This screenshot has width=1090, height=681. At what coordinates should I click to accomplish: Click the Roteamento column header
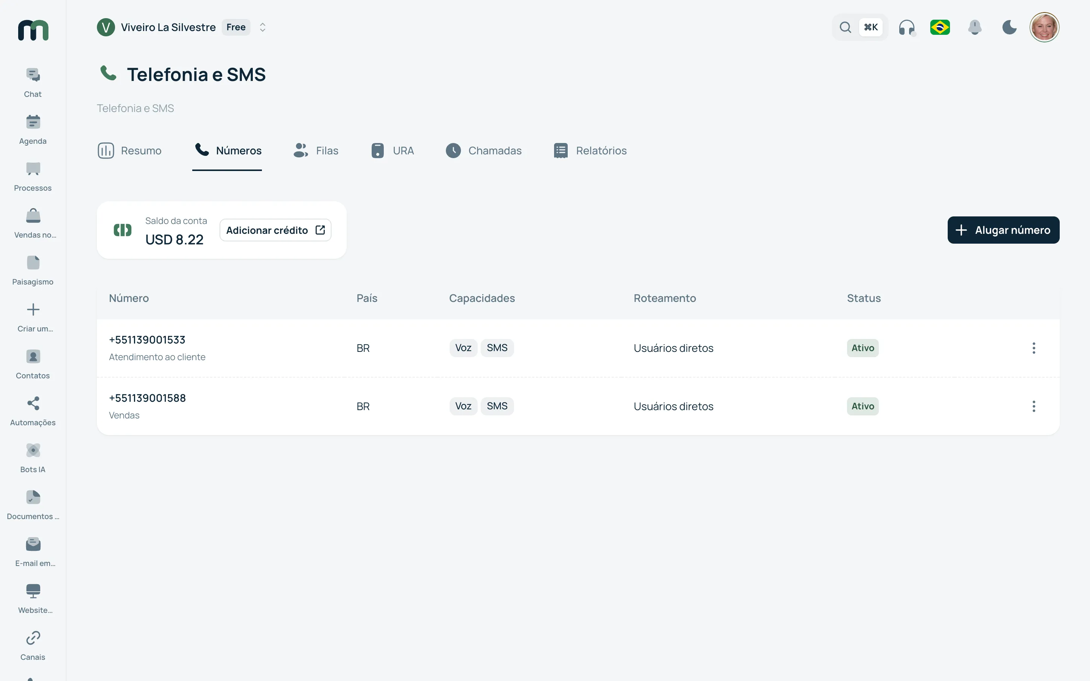click(665, 298)
